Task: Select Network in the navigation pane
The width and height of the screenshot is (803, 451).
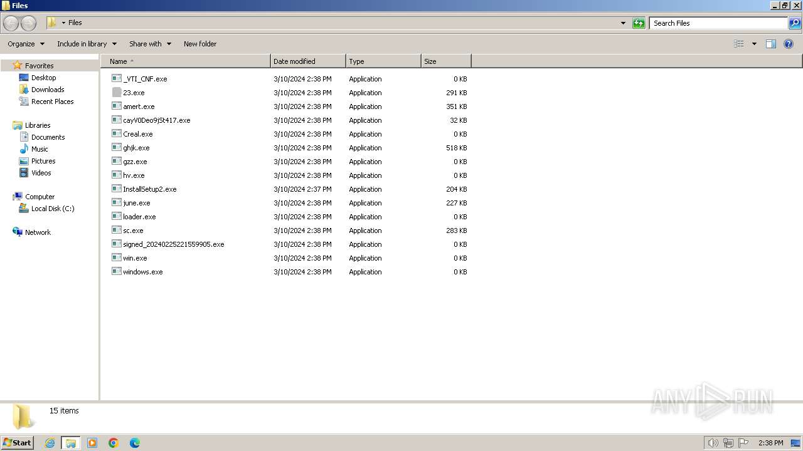Action: click(38, 232)
